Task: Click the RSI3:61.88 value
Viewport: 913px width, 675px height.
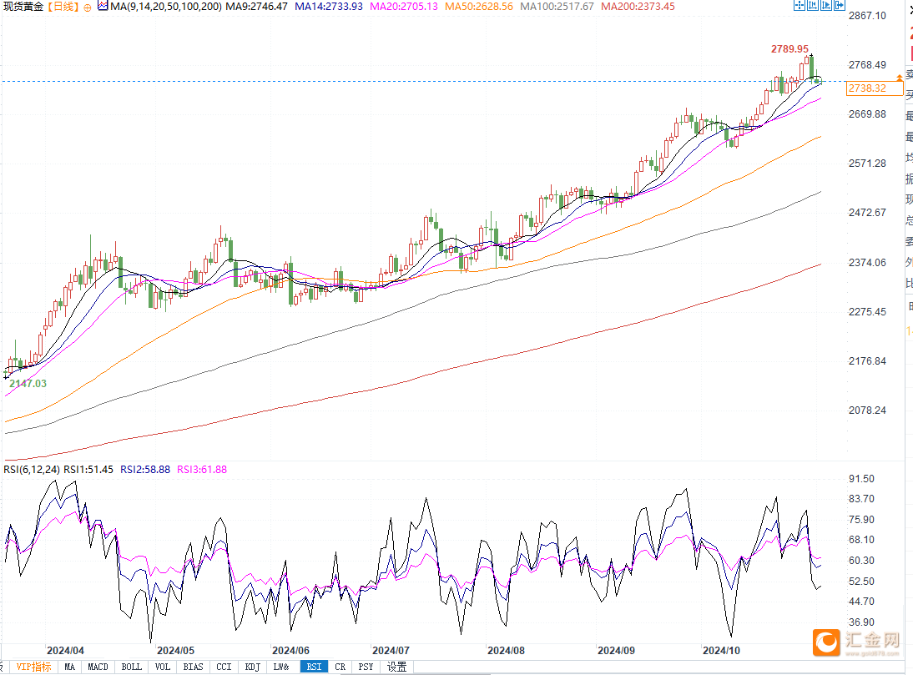Action: 202,469
